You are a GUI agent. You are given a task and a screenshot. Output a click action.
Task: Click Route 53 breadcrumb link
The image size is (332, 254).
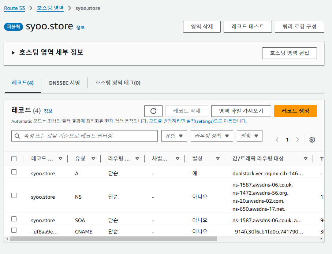[14, 8]
